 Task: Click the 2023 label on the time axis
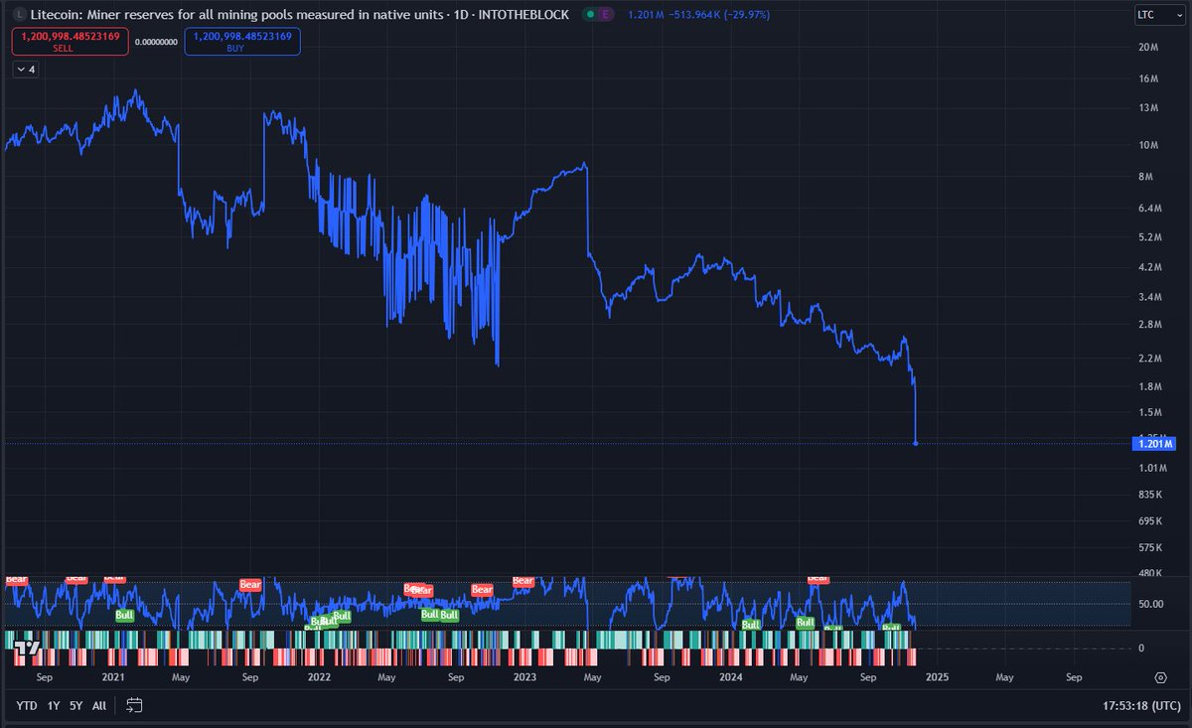click(x=524, y=676)
